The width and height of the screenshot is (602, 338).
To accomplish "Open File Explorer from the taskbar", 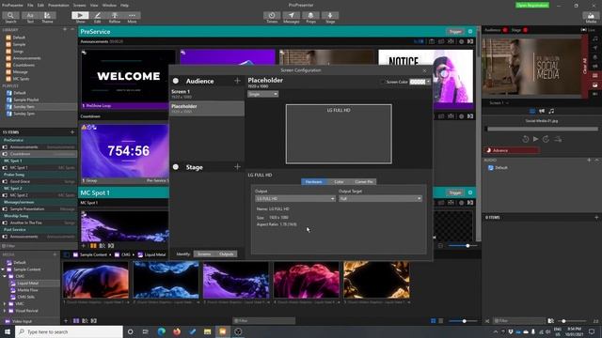I will pyautogui.click(x=207, y=331).
